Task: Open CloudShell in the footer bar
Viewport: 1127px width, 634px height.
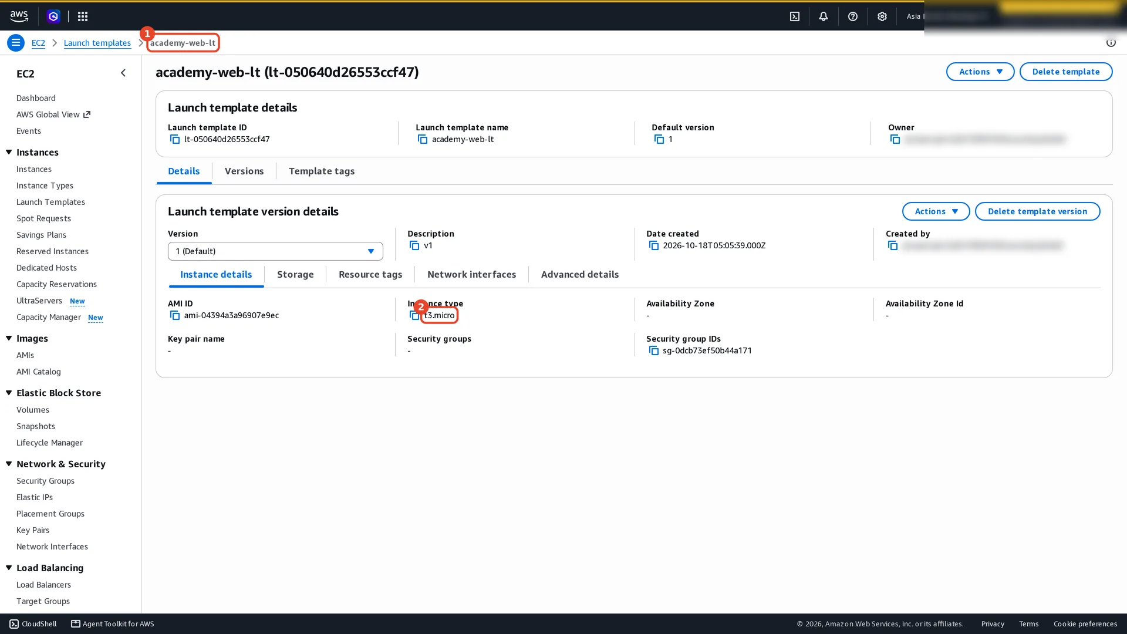Action: pyautogui.click(x=33, y=624)
